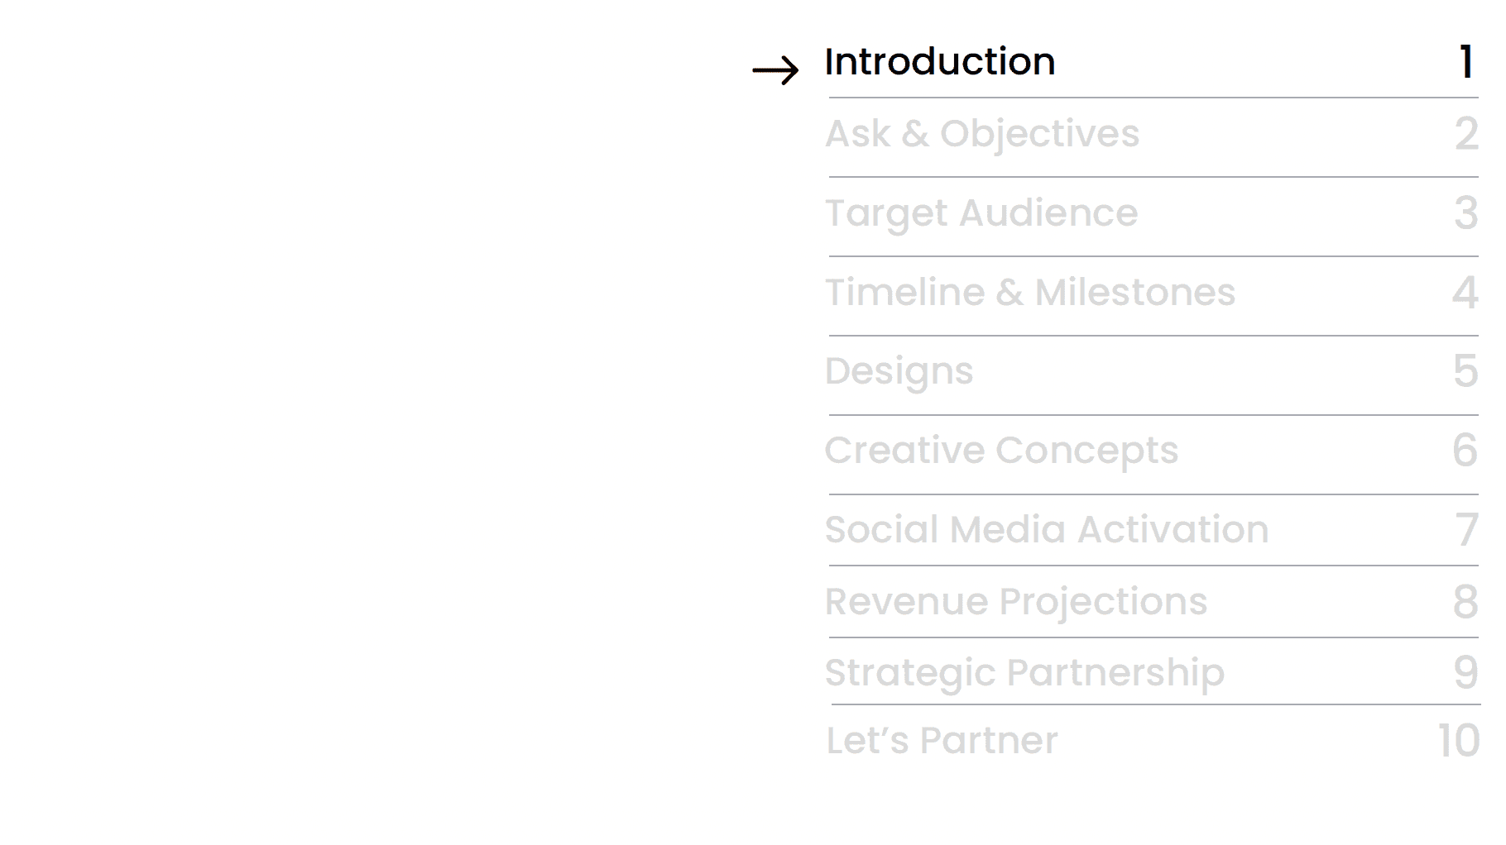The width and height of the screenshot is (1506, 845).
Task: Click page number 2
Action: tap(1466, 134)
